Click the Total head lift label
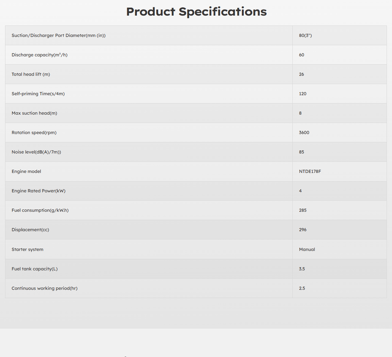 point(31,74)
